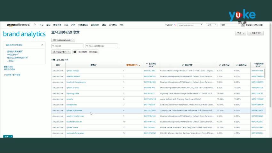The height and width of the screenshot is (153, 272).
Task: Click the 59.43% conversion share value
Action: tap(237, 99)
